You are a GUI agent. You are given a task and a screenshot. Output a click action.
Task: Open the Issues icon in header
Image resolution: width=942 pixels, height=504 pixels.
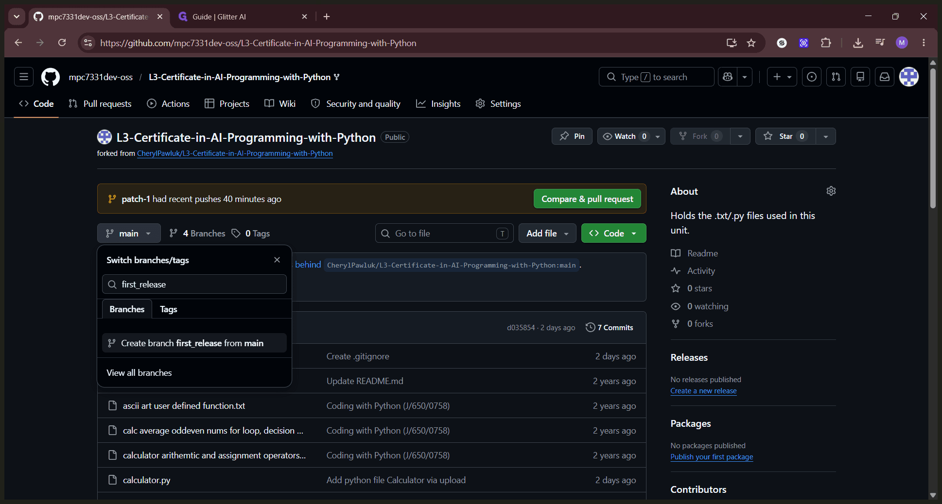coord(812,77)
